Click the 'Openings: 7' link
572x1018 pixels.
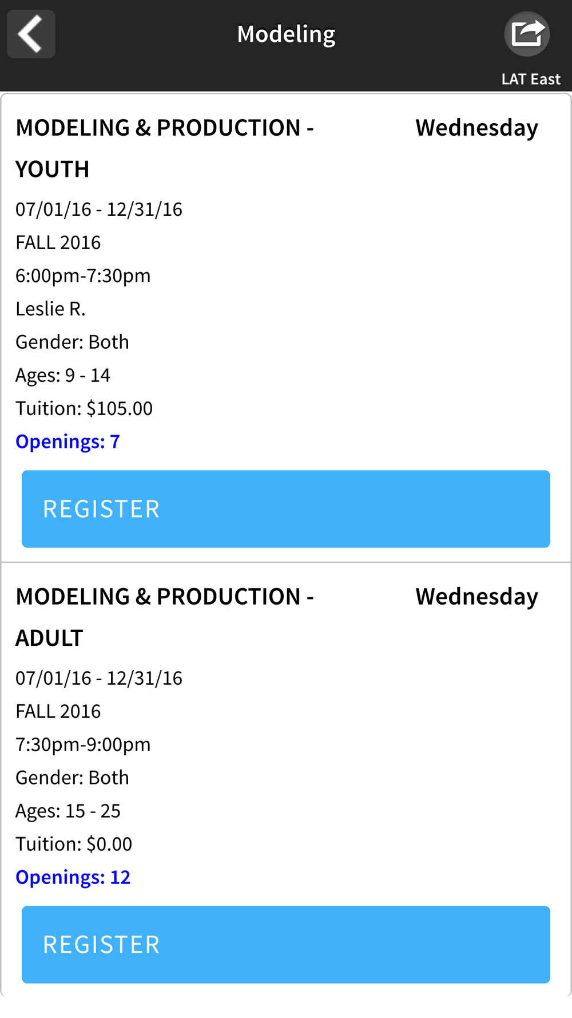pos(67,441)
